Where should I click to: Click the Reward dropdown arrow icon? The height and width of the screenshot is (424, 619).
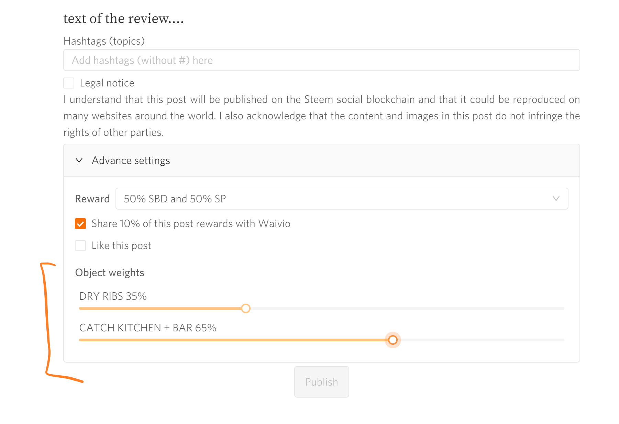click(556, 199)
